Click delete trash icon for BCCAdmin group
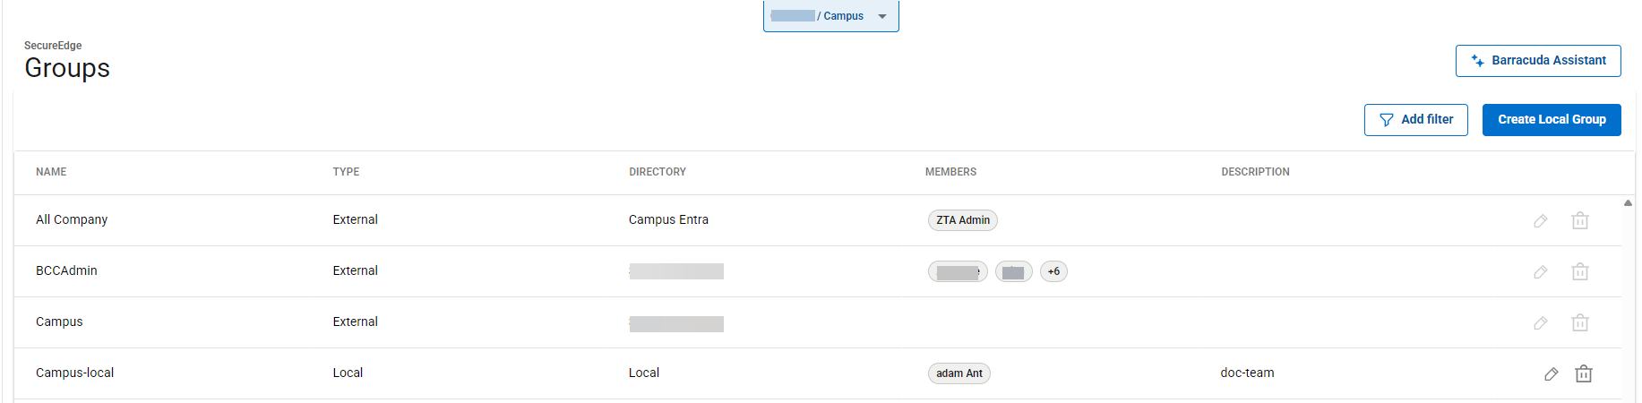1642x403 pixels. (x=1580, y=271)
